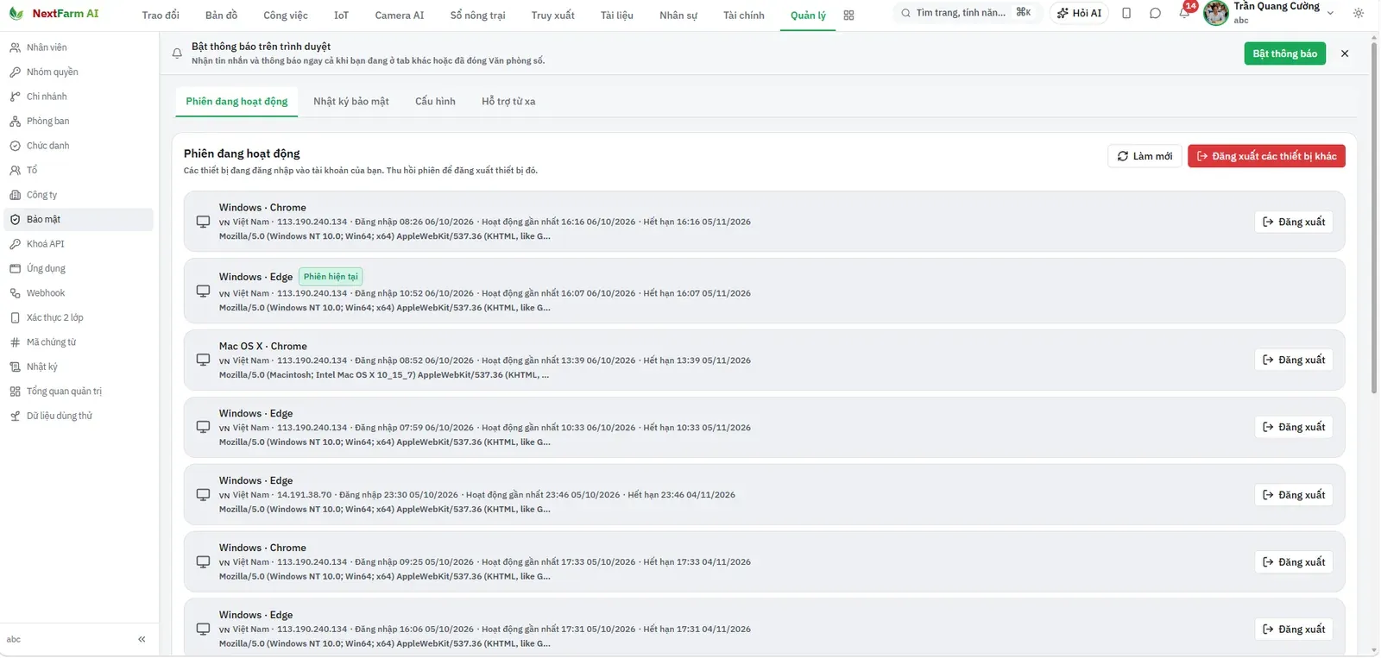Open the user profile avatar
The width and height of the screenshot is (1381, 658).
[1216, 13]
